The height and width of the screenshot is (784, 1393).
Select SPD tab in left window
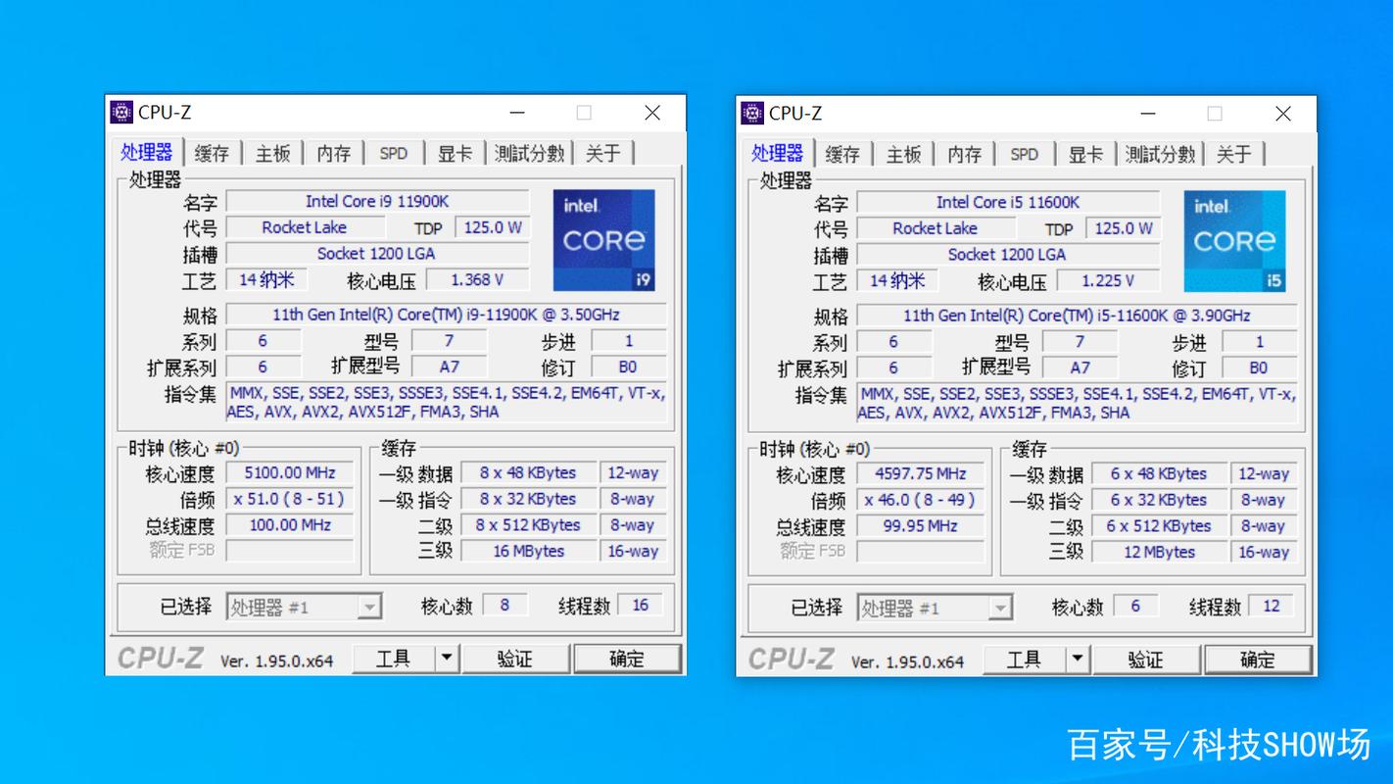394,153
